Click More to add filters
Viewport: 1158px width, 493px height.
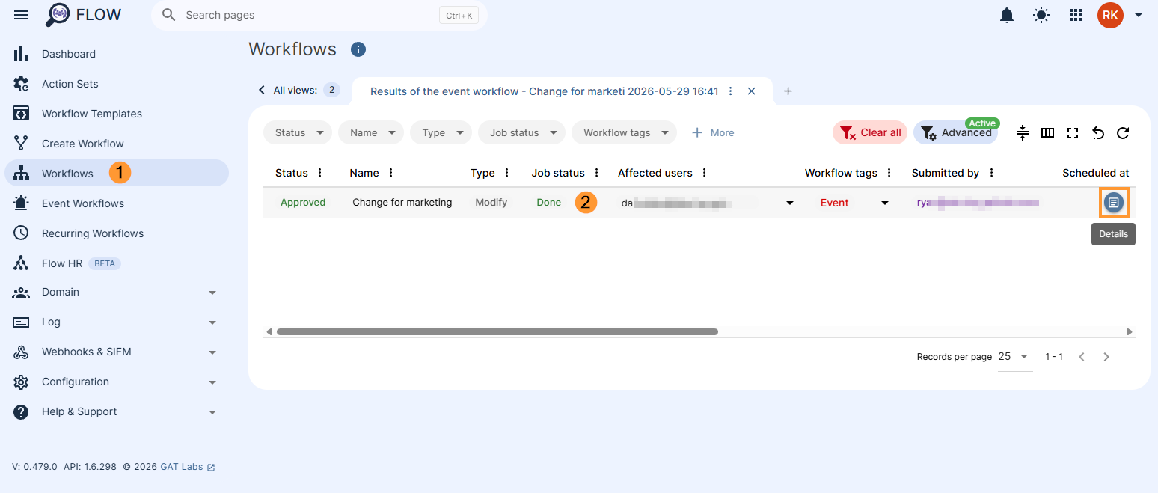pos(713,132)
